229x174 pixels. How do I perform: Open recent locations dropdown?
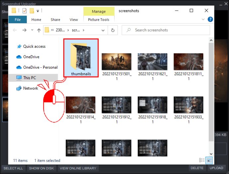click(32, 30)
